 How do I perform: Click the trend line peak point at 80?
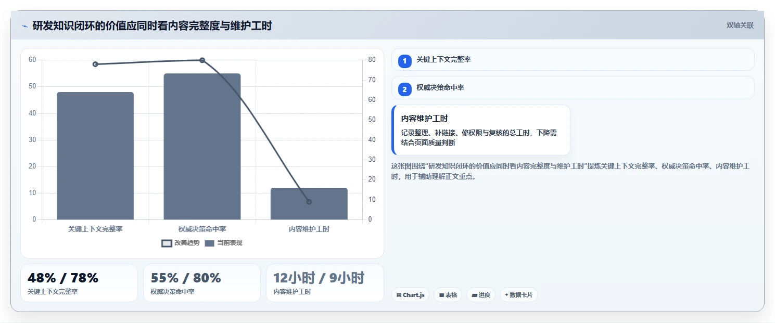(202, 60)
